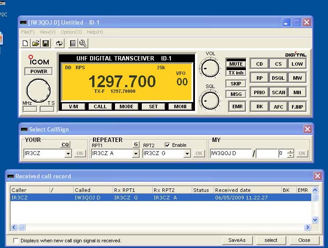Click the call record scroll up arrow

pyautogui.click(x=315, y=190)
